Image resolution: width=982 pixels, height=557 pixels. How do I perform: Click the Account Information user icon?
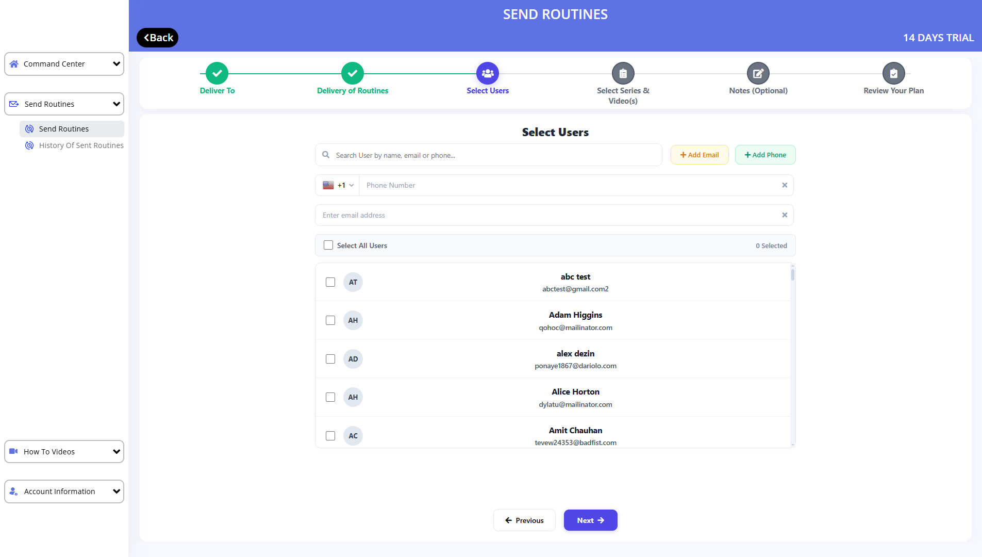(x=14, y=492)
